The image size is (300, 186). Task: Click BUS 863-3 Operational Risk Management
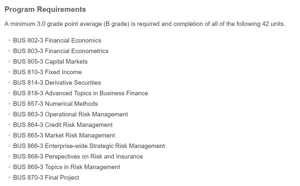(70, 114)
